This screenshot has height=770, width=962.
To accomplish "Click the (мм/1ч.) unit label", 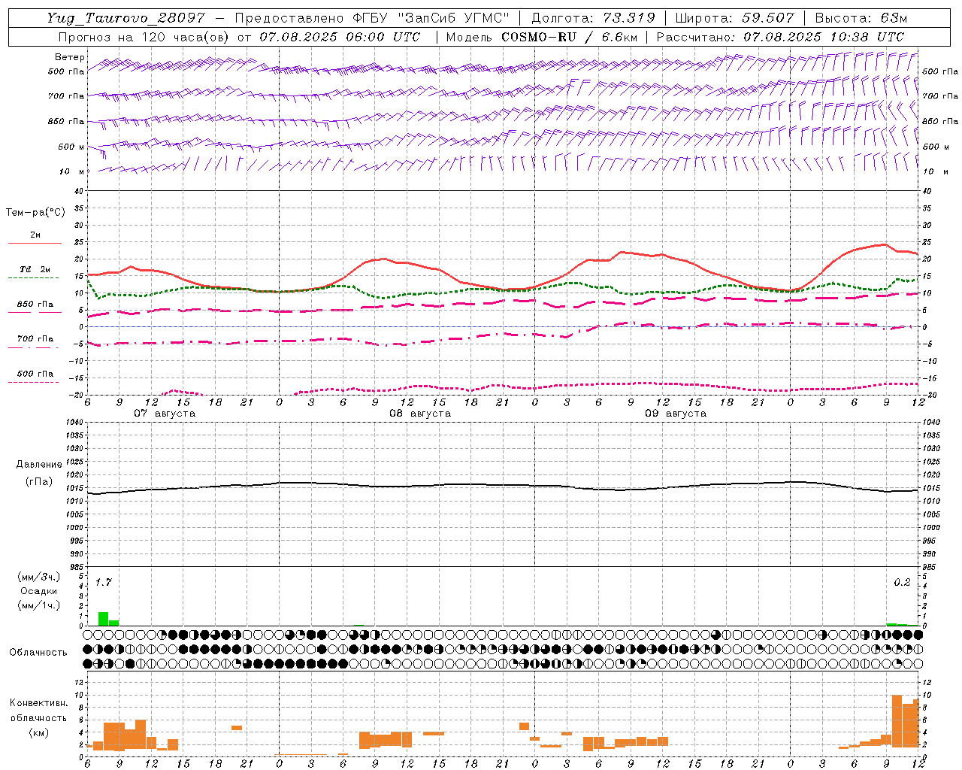I will [x=39, y=605].
